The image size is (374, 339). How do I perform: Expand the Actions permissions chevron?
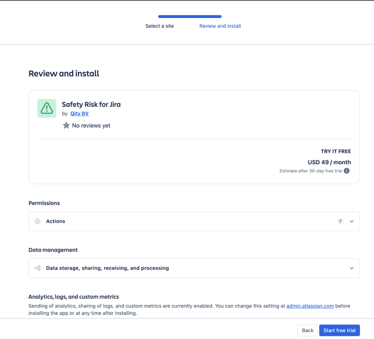[351, 222]
